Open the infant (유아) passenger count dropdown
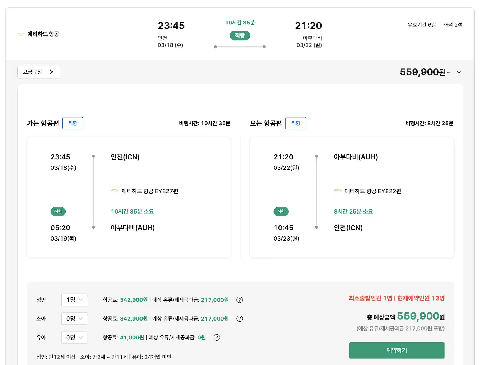This screenshot has height=365, width=481. pos(74,337)
